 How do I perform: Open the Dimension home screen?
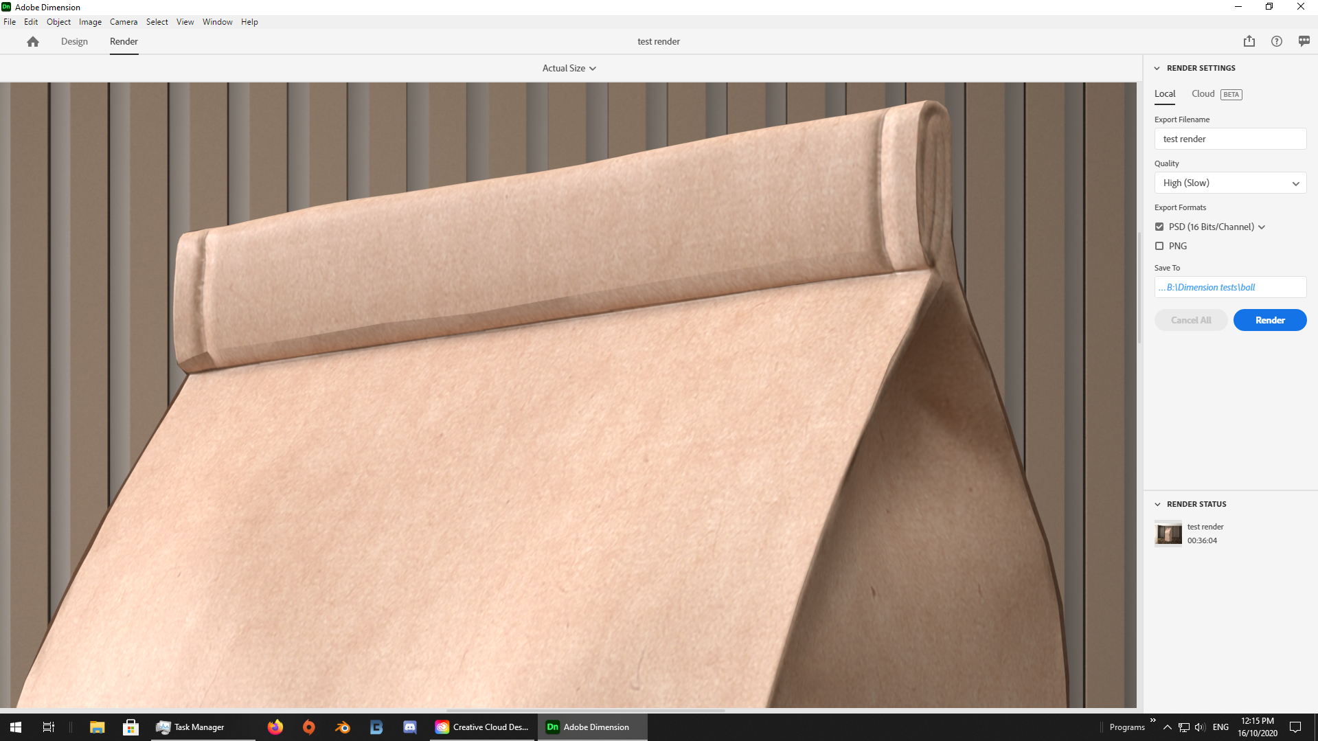(32, 41)
